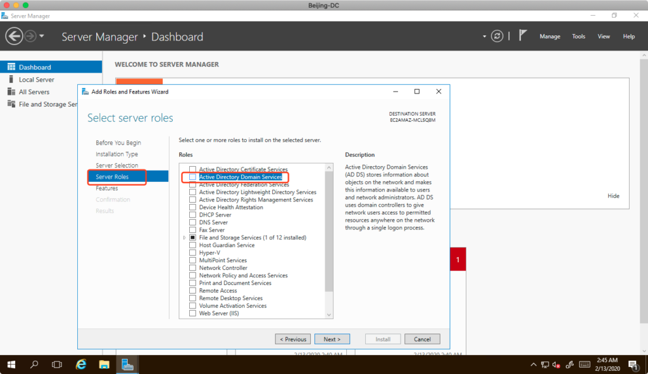Open Internet Explorer from the taskbar
The width and height of the screenshot is (648, 374).
[81, 365]
